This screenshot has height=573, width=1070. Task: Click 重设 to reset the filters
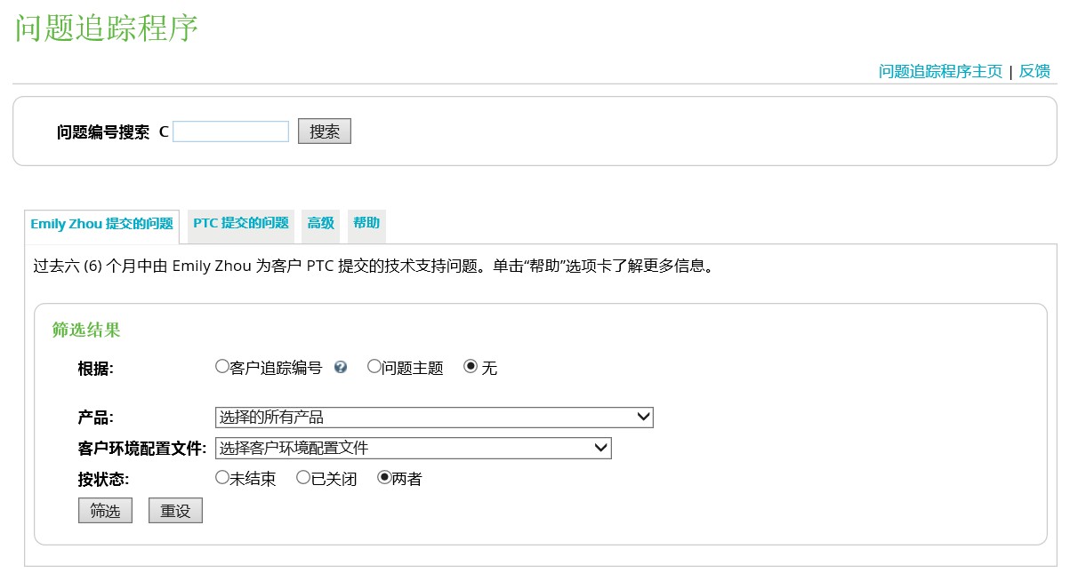click(175, 511)
